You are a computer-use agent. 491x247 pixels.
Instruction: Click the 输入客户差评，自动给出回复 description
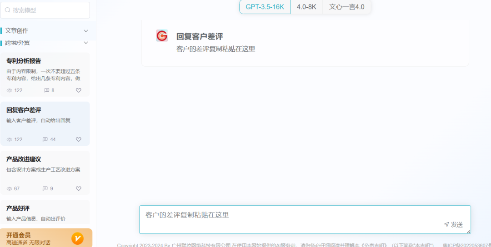pyautogui.click(x=39, y=120)
